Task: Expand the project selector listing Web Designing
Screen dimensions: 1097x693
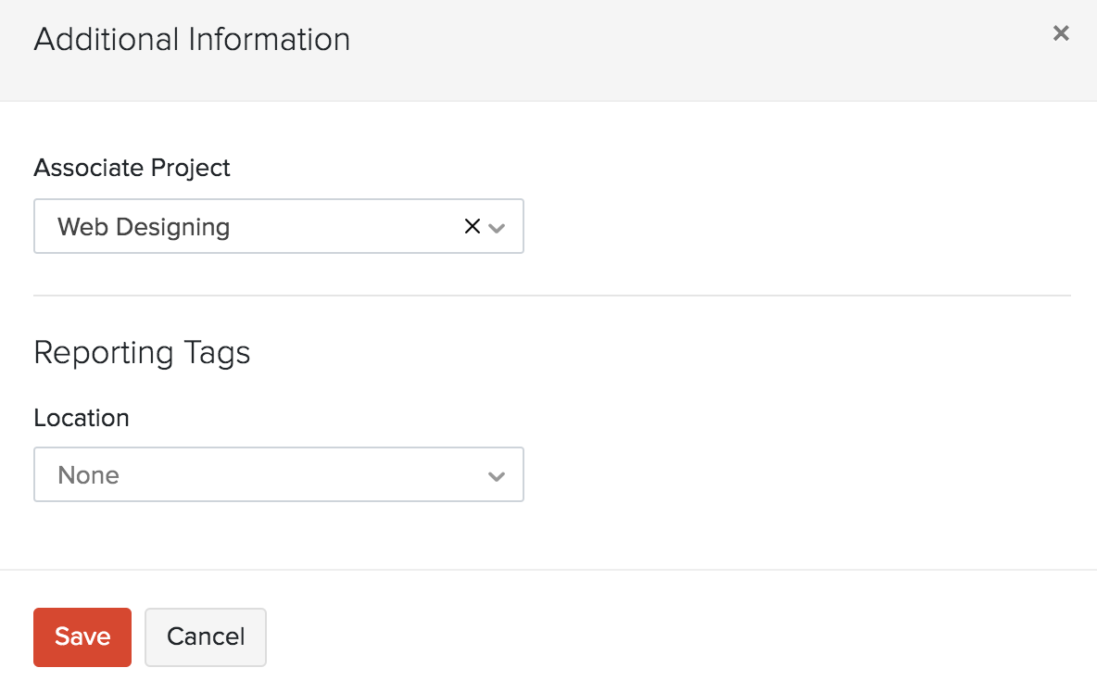Action: (496, 227)
